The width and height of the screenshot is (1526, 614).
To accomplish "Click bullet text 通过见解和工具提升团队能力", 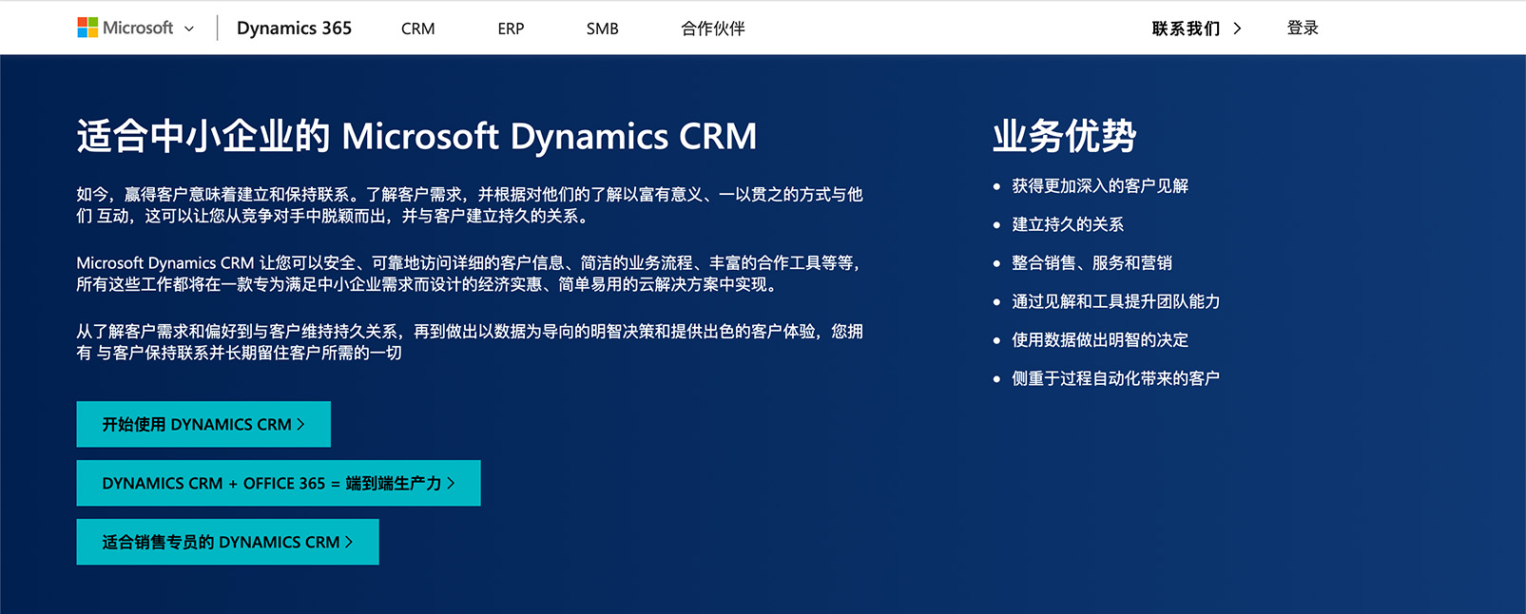I will click(x=1115, y=301).
